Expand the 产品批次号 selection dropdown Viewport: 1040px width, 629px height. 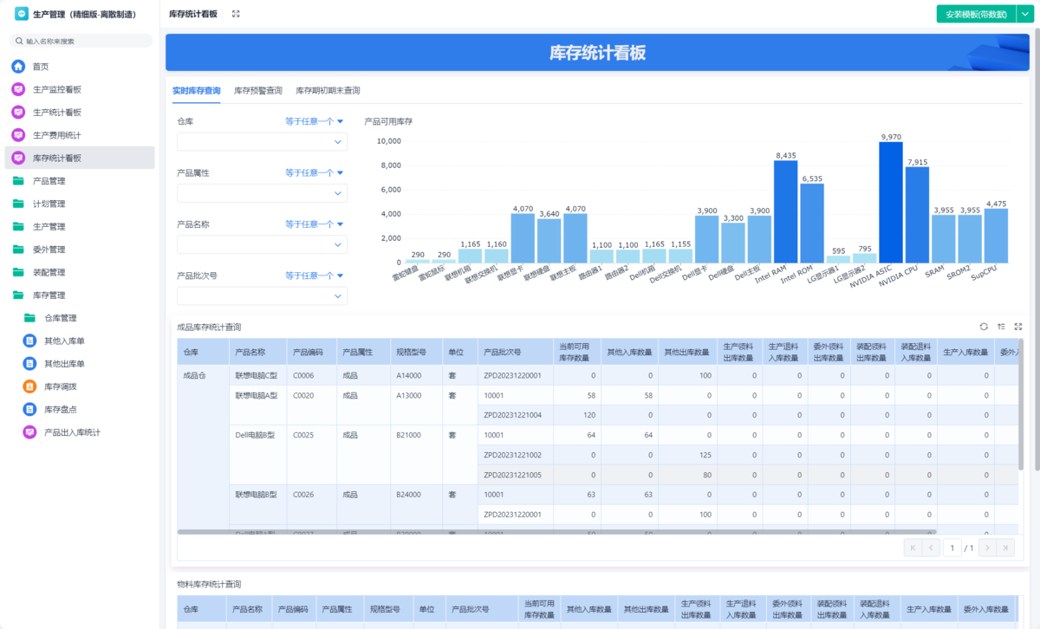click(262, 296)
